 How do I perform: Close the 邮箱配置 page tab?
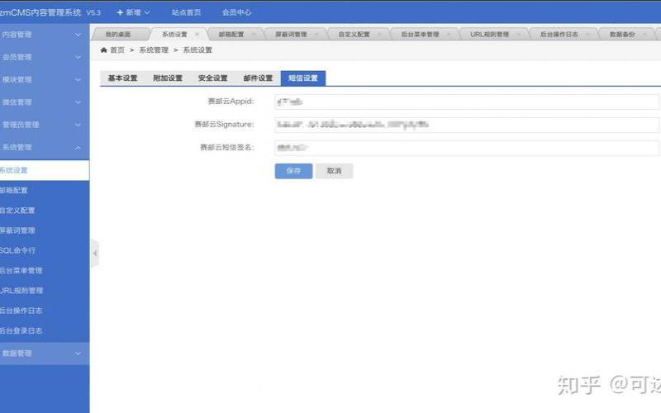click(254, 35)
